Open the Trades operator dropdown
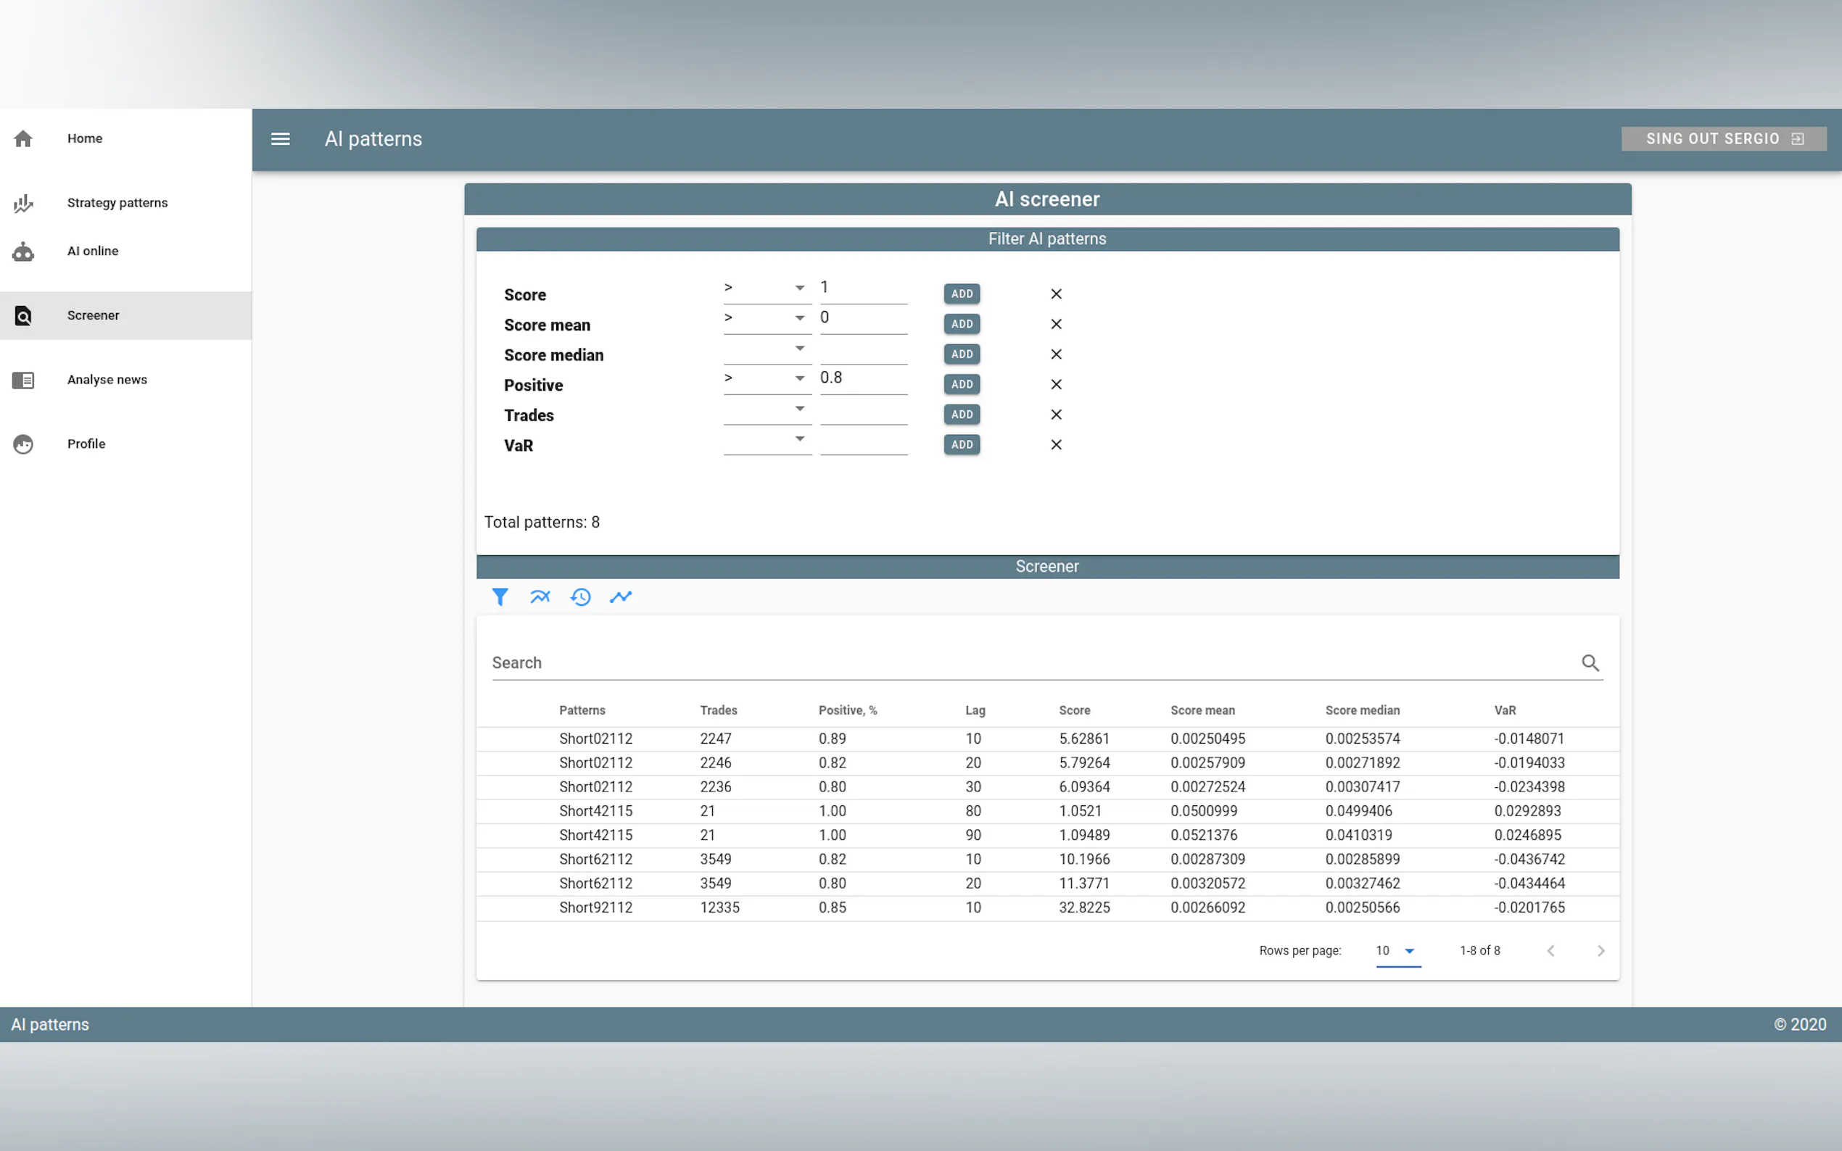 pos(766,409)
